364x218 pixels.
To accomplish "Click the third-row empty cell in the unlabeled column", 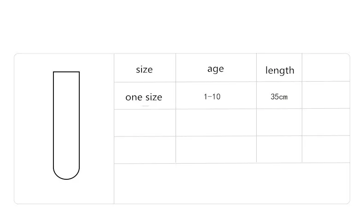I will 326,122.
